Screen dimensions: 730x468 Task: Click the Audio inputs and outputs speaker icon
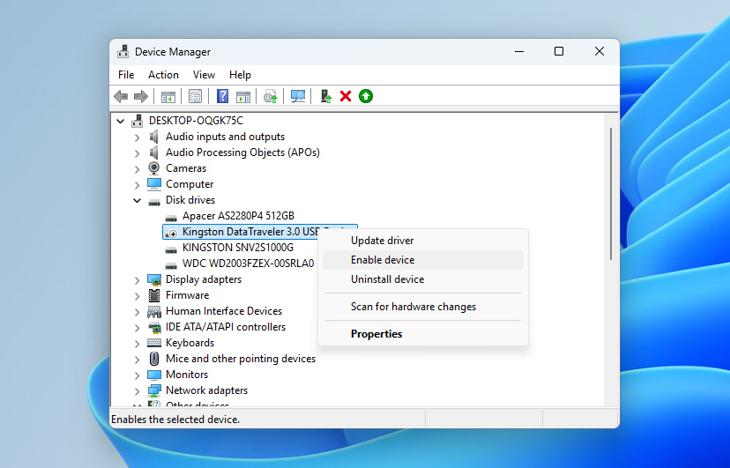tap(153, 137)
